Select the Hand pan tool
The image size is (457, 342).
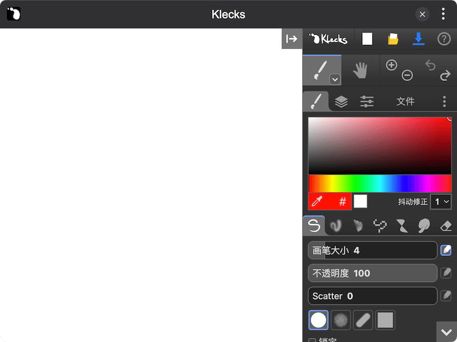[360, 70]
